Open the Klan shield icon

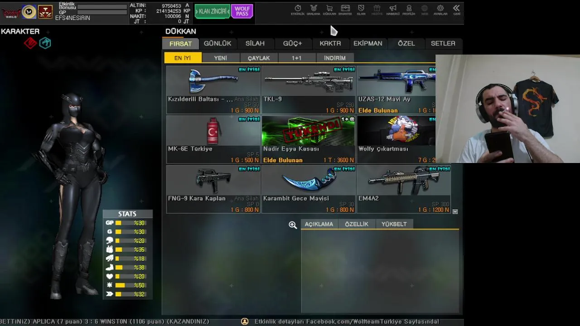tap(361, 10)
